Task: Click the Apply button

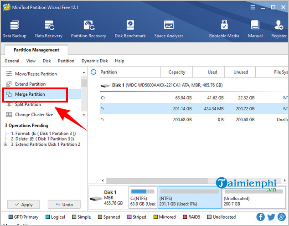Action: pyautogui.click(x=23, y=205)
